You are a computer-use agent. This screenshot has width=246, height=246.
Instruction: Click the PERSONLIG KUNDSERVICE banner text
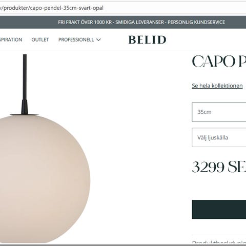pyautogui.click(x=196, y=22)
